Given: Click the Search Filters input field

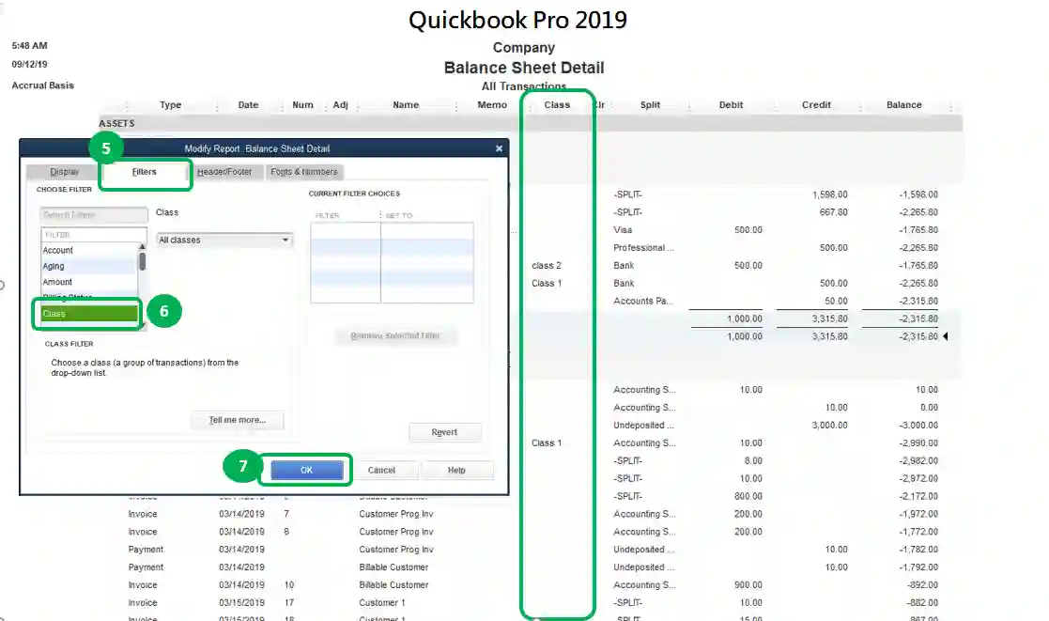Looking at the screenshot, I should pyautogui.click(x=94, y=215).
